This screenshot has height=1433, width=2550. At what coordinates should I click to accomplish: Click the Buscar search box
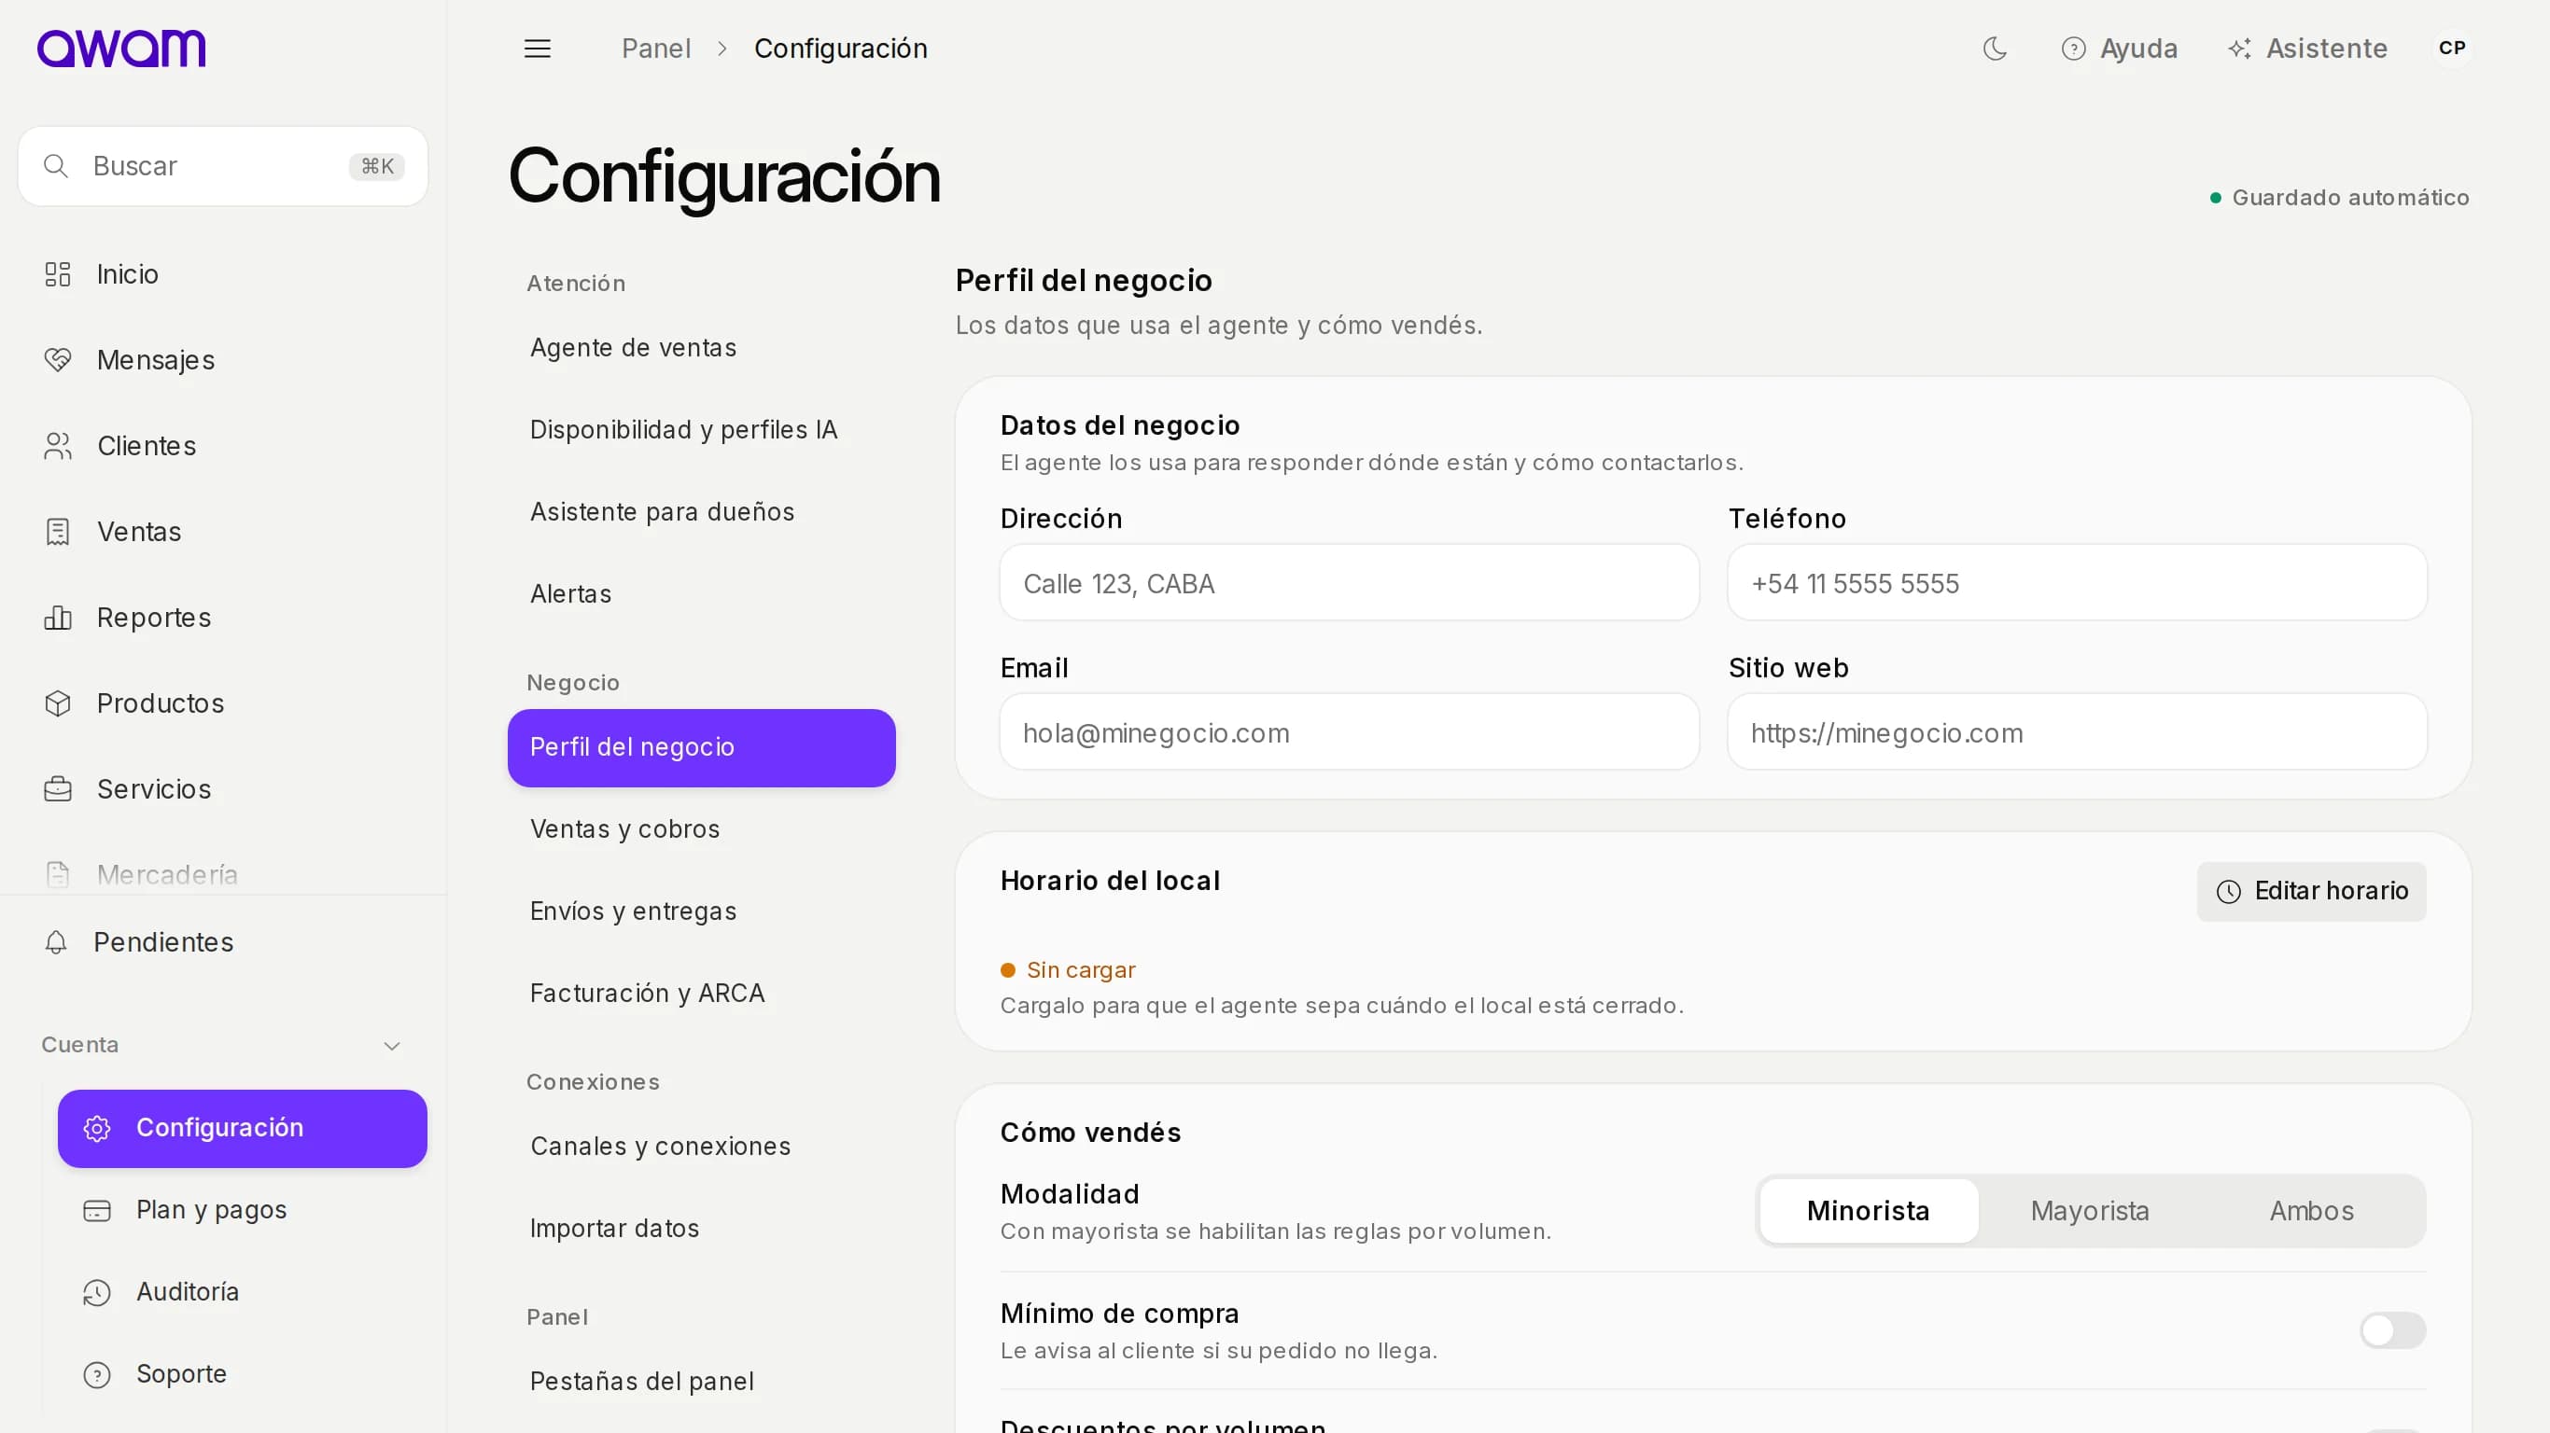[x=224, y=166]
